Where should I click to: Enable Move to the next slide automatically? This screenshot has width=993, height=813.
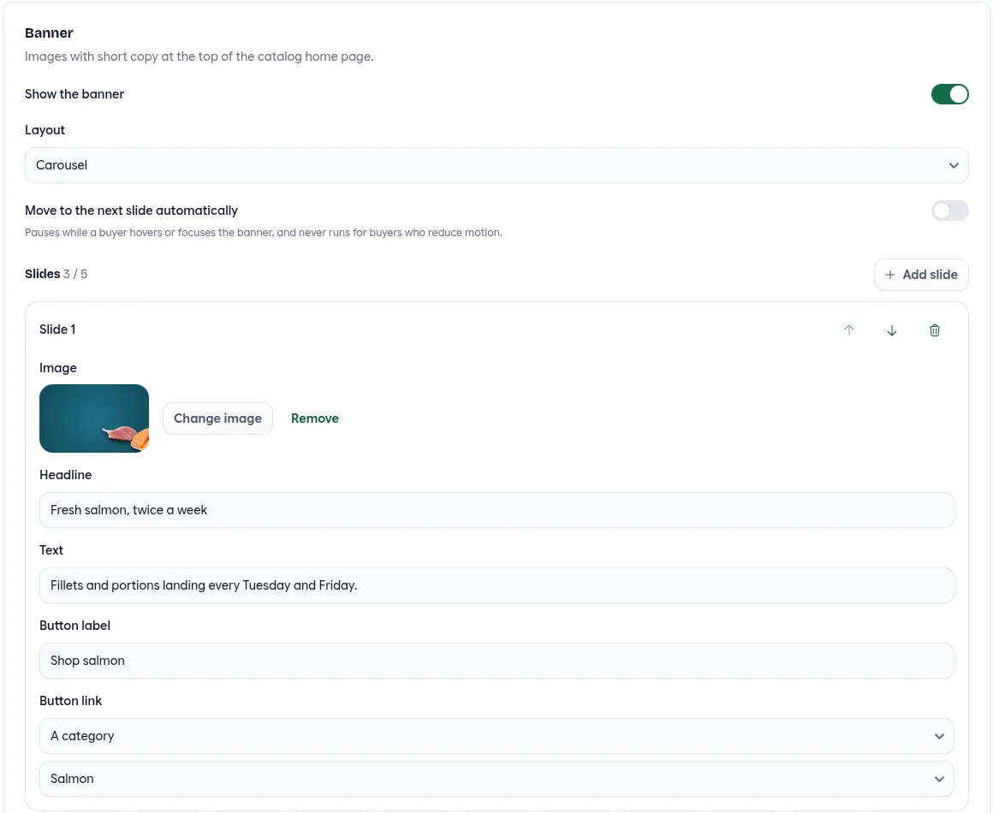click(x=949, y=211)
